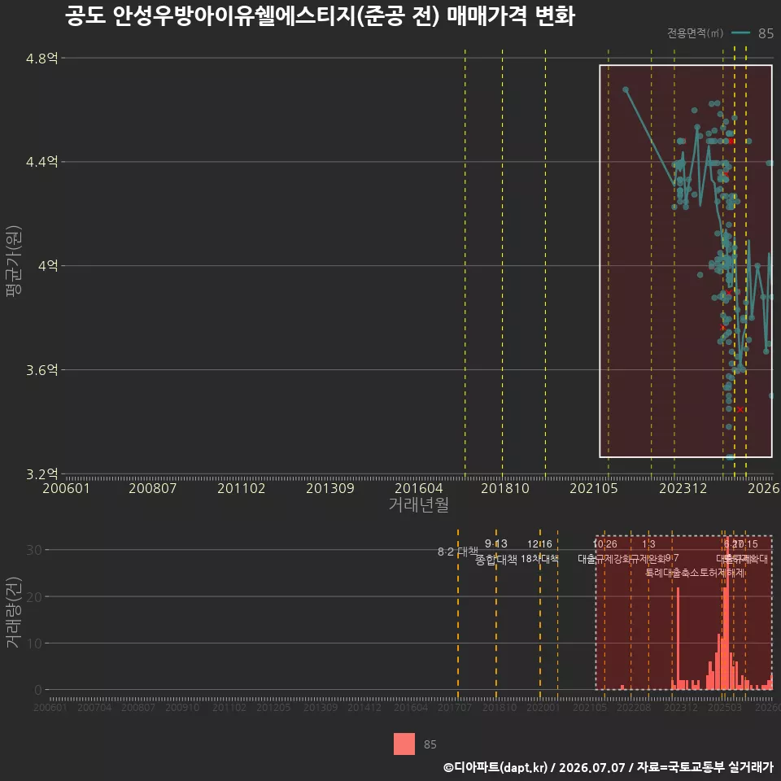
Task: Click the 18차대책 policy label
Action: 539,559
